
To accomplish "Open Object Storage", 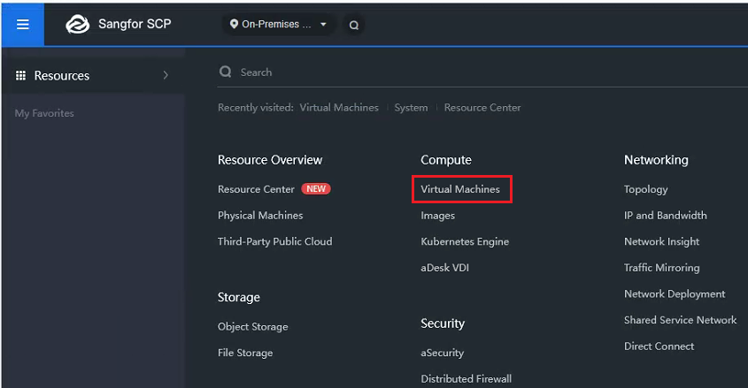I will pos(253,327).
